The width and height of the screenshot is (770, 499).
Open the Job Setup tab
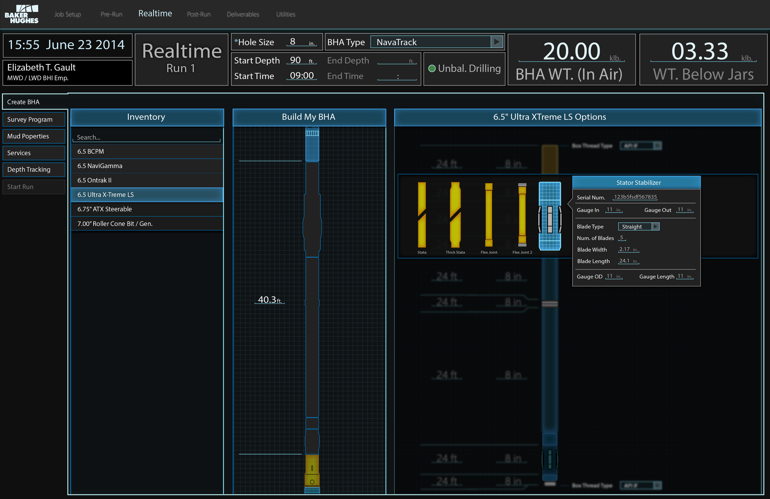pyautogui.click(x=68, y=14)
